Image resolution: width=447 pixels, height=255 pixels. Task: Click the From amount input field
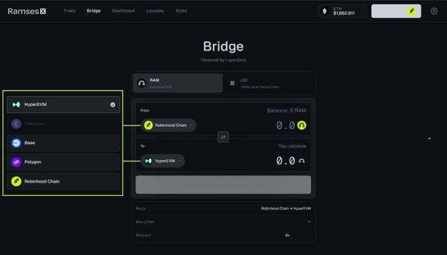(285, 125)
